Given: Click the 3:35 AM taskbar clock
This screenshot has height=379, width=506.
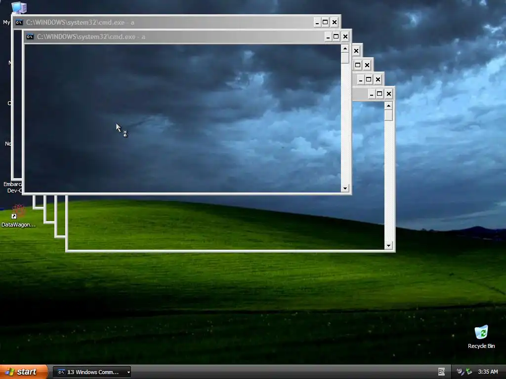Looking at the screenshot, I should pyautogui.click(x=488, y=372).
